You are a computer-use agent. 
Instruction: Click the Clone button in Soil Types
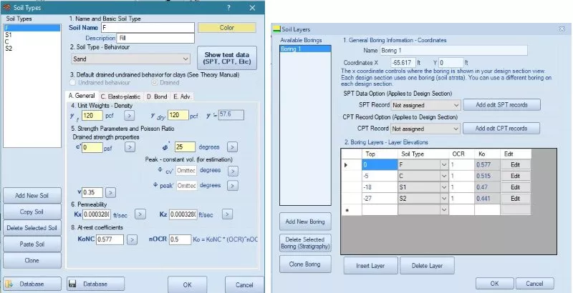click(x=32, y=261)
